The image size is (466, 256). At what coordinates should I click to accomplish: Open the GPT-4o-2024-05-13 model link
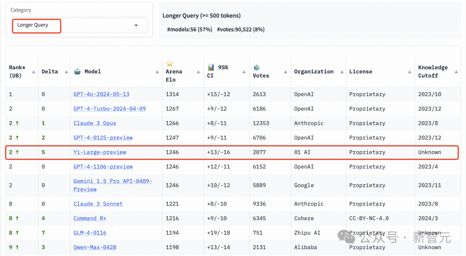[101, 94]
